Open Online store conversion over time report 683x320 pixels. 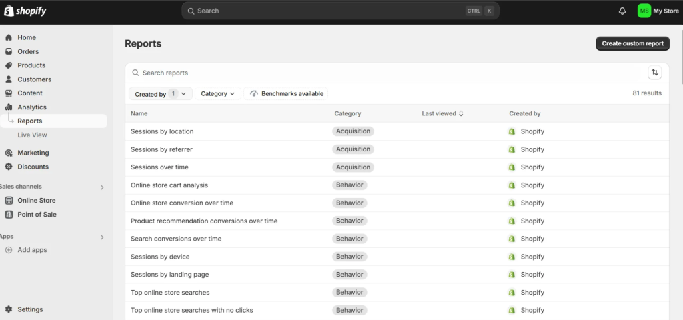(182, 203)
